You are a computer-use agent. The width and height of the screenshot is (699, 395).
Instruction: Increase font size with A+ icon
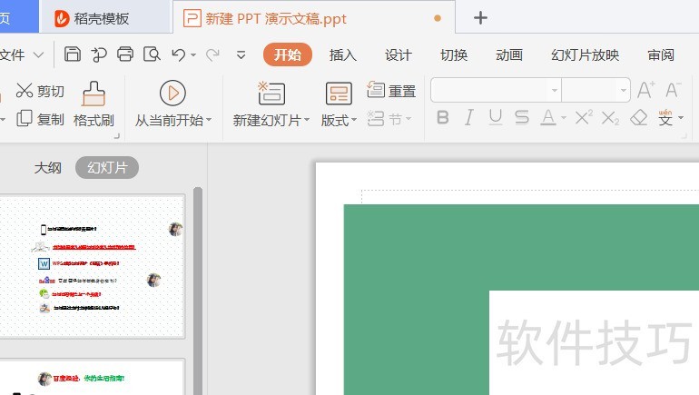coord(645,90)
